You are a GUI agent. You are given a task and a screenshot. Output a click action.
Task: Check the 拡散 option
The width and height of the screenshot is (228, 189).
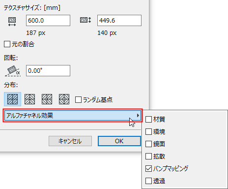148,157
